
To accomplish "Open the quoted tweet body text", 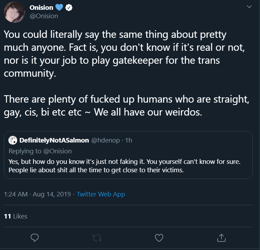I will pyautogui.click(x=124, y=166).
